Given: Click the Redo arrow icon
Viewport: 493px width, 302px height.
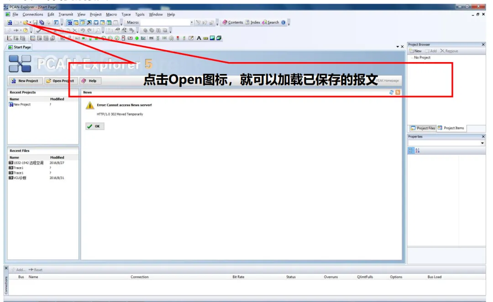Looking at the screenshot, I should point(89,31).
